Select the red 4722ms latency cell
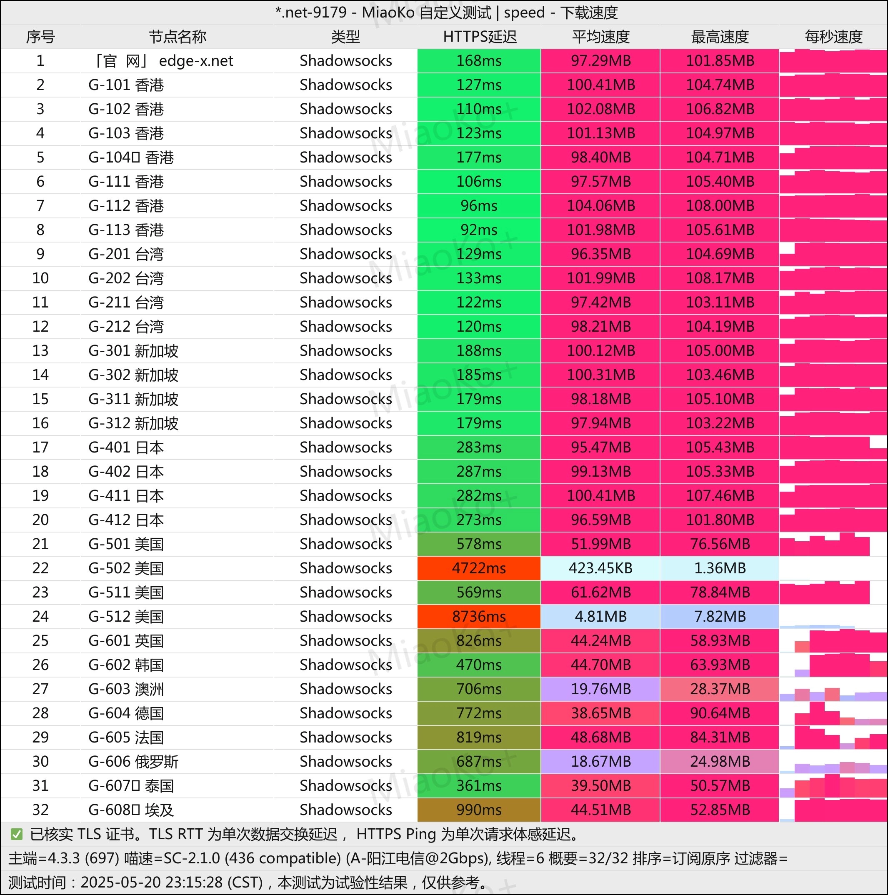The height and width of the screenshot is (895, 888). pos(479,568)
